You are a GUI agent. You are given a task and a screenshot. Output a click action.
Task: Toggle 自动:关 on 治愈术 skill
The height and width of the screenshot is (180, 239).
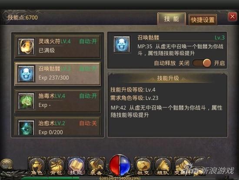tap(88, 123)
